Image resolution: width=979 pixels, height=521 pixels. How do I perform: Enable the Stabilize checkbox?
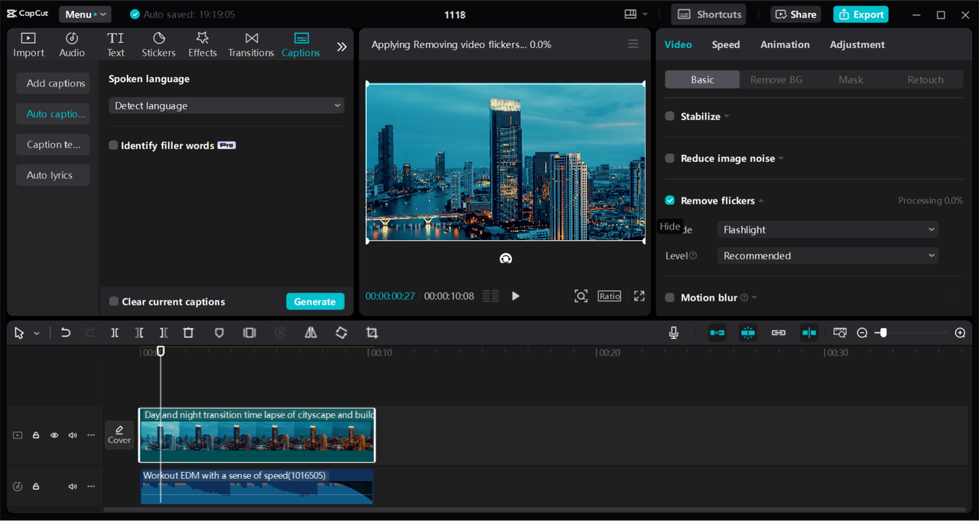click(670, 116)
